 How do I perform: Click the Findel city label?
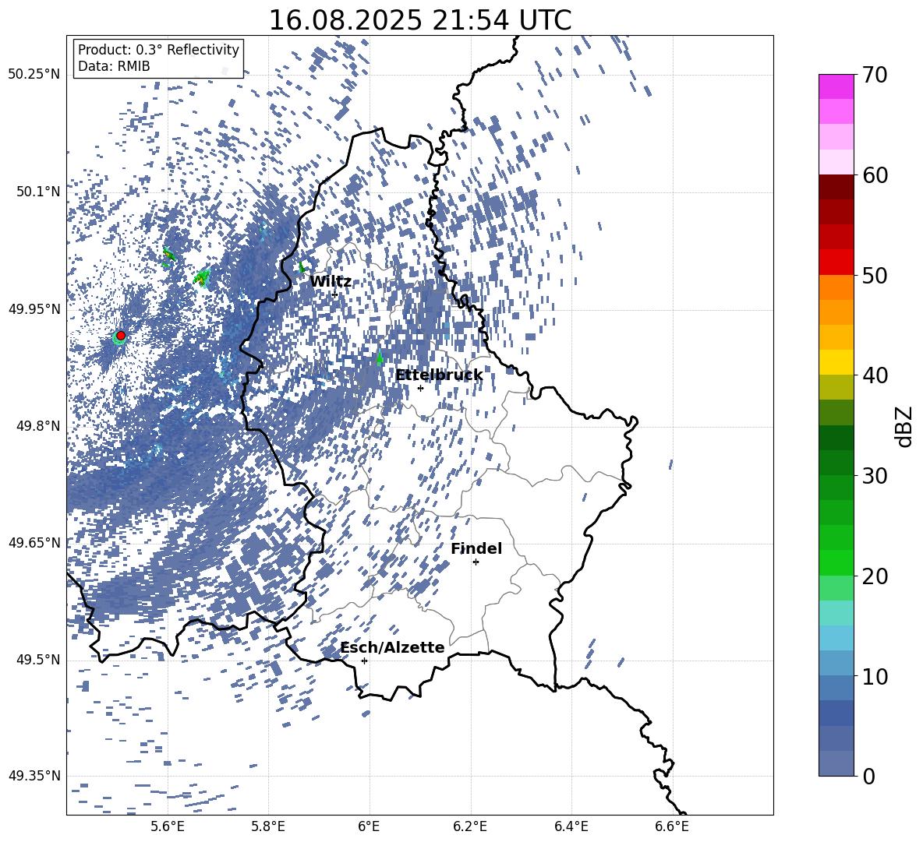pyautogui.click(x=476, y=548)
